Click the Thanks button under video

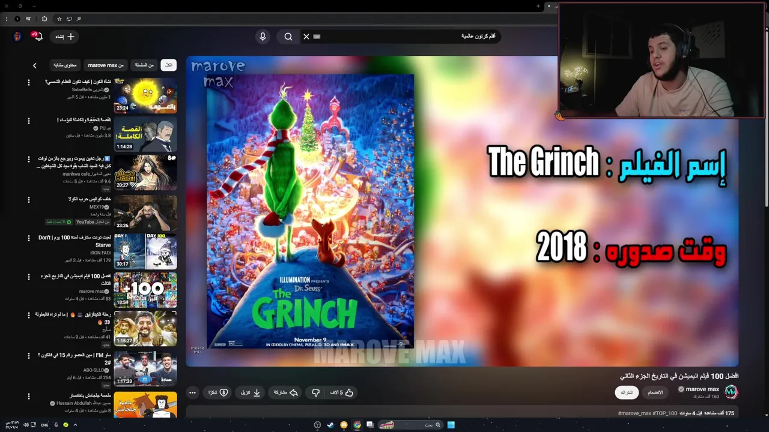click(218, 392)
